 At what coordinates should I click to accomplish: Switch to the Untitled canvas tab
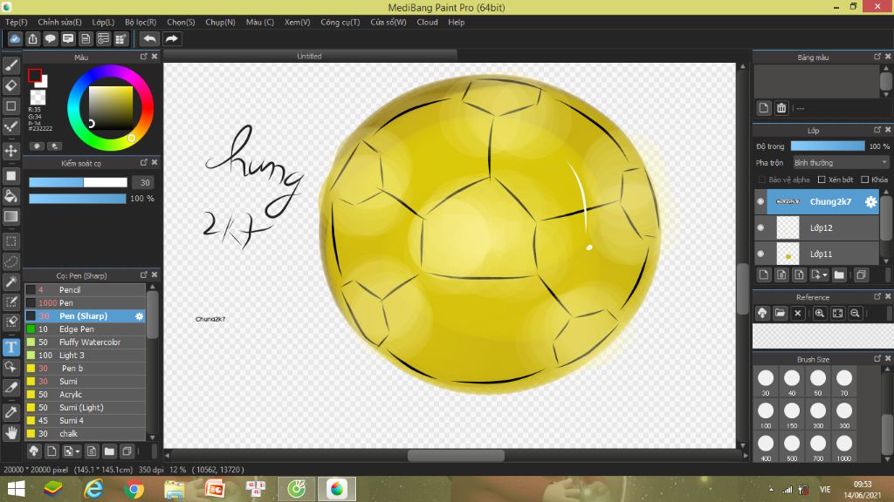point(309,56)
